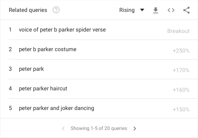Screen dimensions: 198x138
Task: Share the related queries card
Action: click(x=186, y=10)
